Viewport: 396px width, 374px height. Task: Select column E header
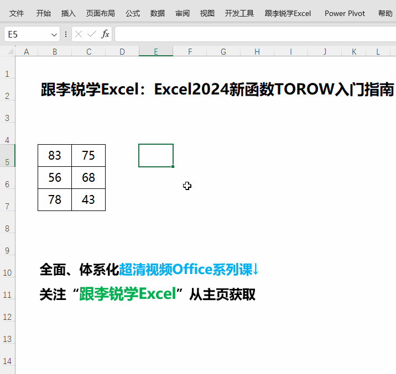(x=156, y=52)
